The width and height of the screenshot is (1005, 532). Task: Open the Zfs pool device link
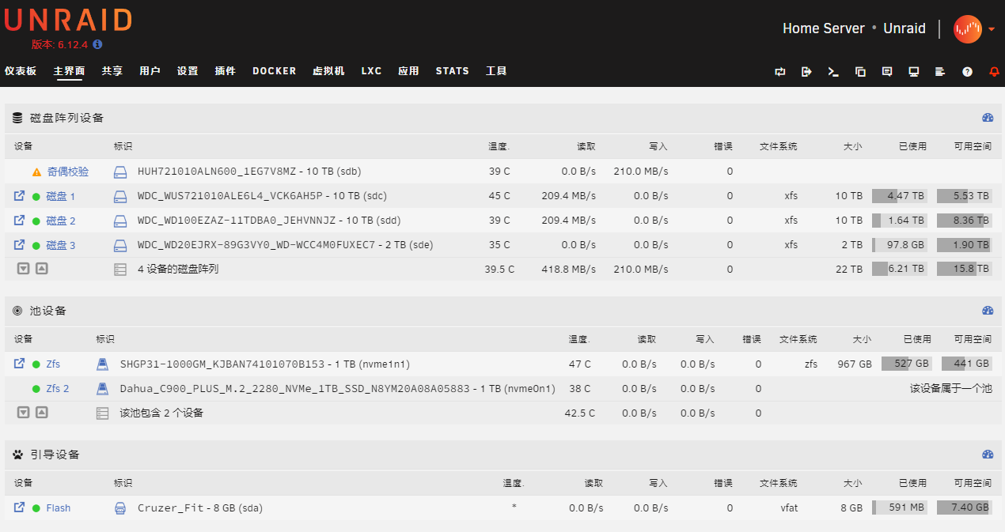(53, 364)
